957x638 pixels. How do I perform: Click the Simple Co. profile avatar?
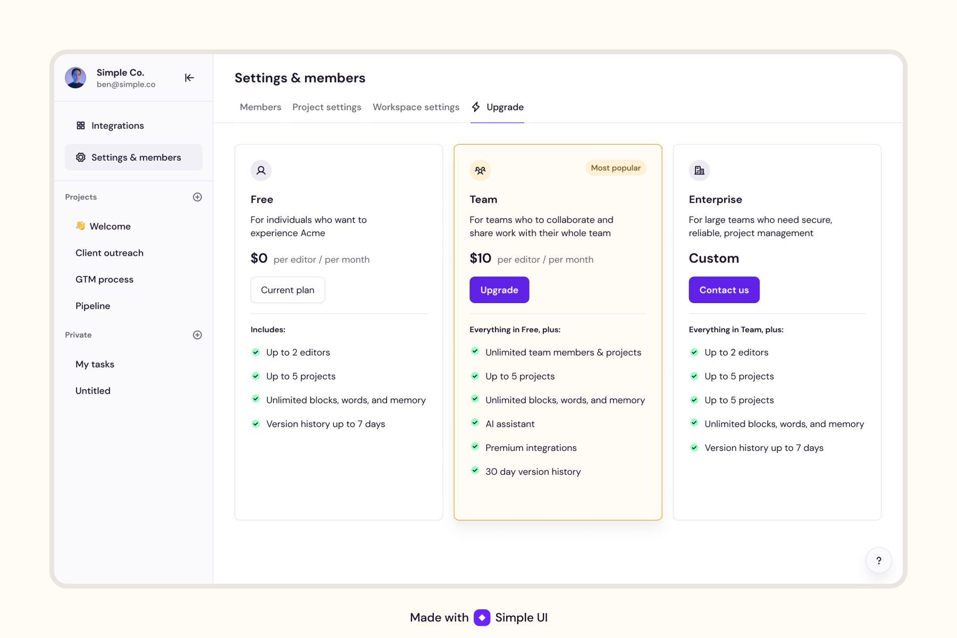point(75,78)
